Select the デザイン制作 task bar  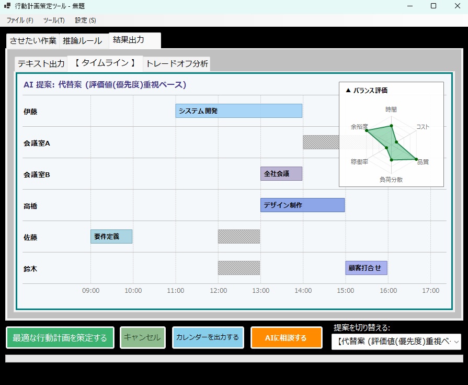coord(303,205)
